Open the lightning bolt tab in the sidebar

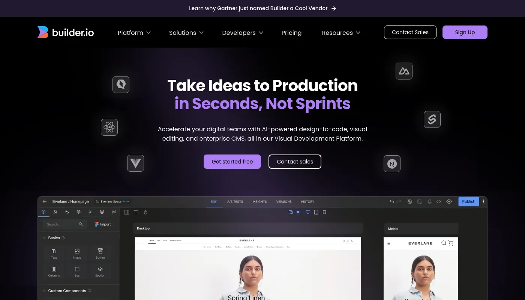(x=90, y=212)
